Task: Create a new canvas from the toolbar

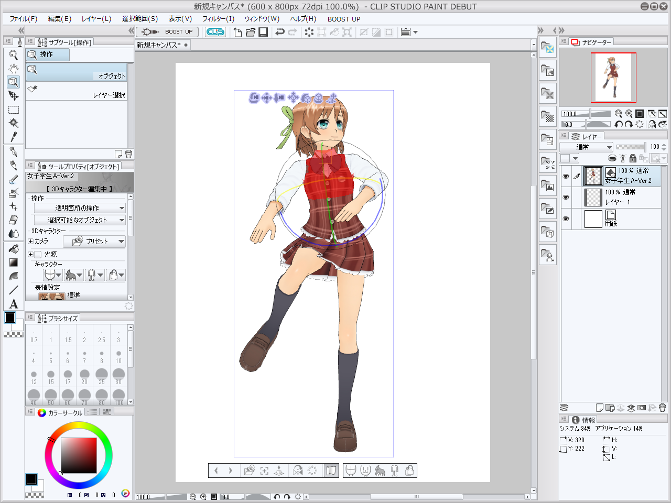Action: [x=237, y=32]
